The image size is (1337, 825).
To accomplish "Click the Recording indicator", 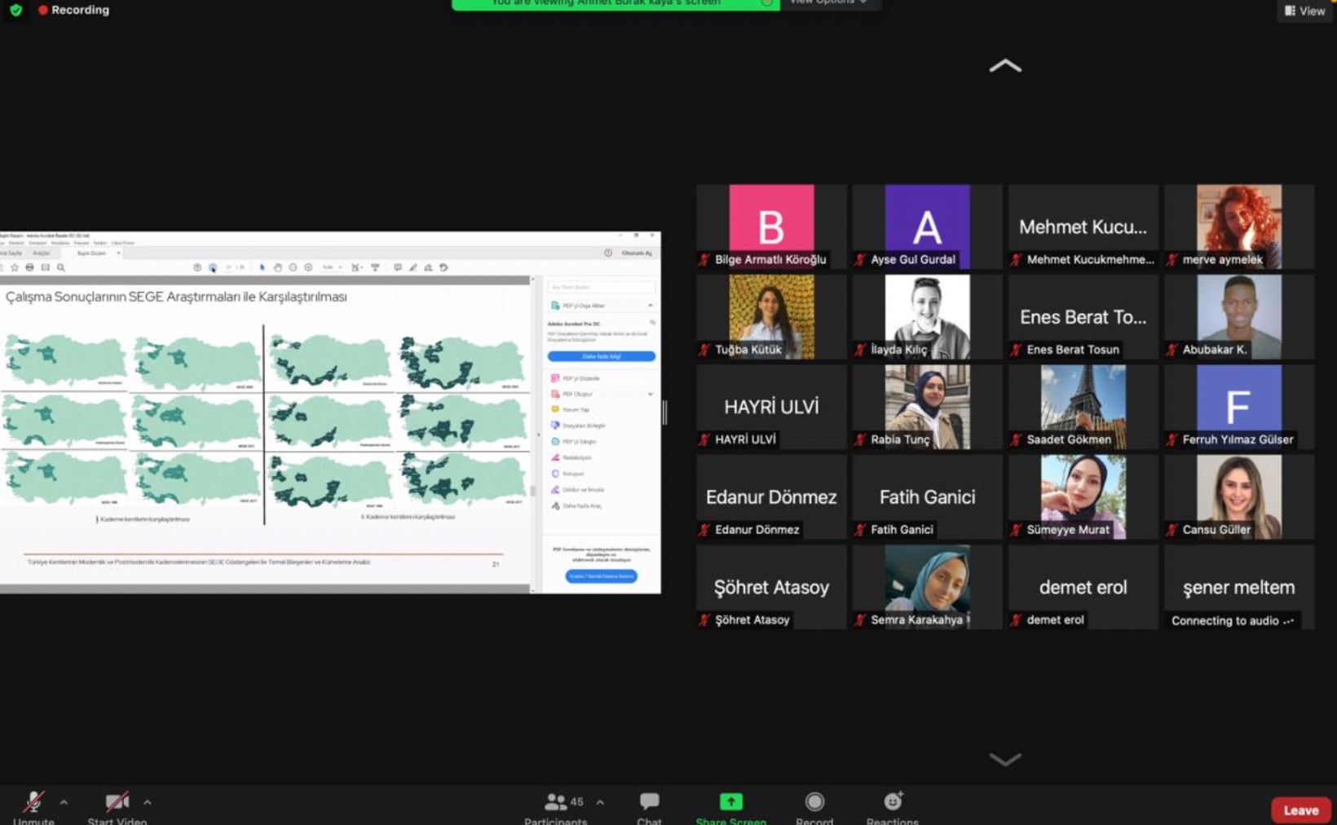I will pyautogui.click(x=73, y=10).
